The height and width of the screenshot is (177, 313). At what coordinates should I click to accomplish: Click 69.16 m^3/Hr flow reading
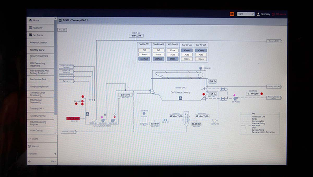coord(202,116)
